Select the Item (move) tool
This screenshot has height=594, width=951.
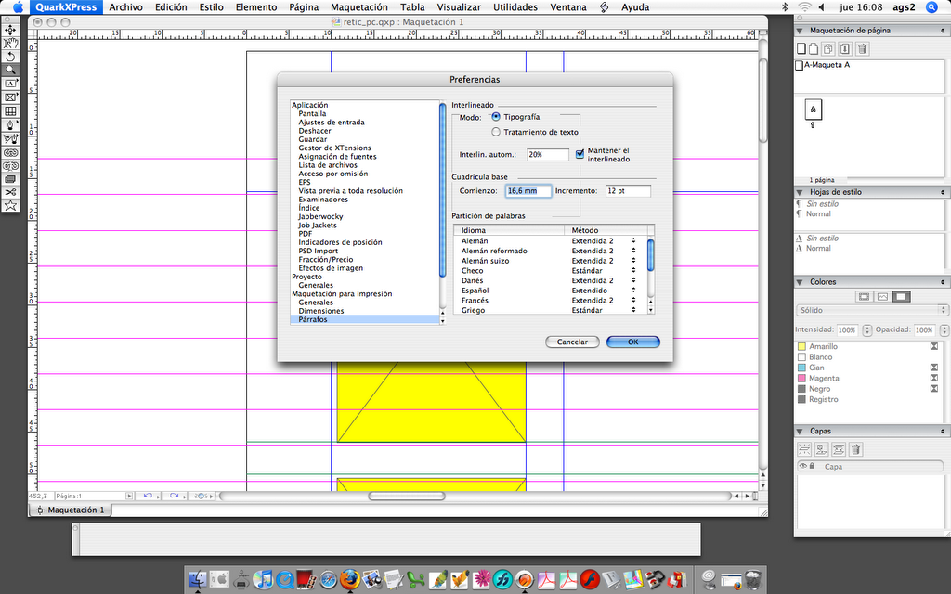click(x=10, y=30)
